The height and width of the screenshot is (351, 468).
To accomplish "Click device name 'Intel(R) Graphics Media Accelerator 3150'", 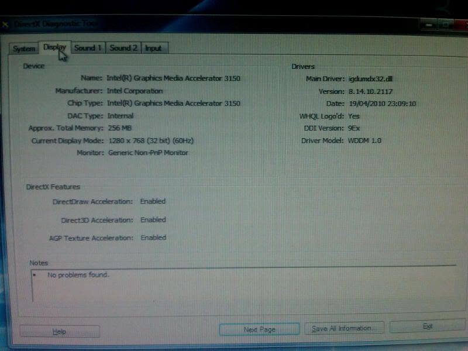I will pos(173,78).
